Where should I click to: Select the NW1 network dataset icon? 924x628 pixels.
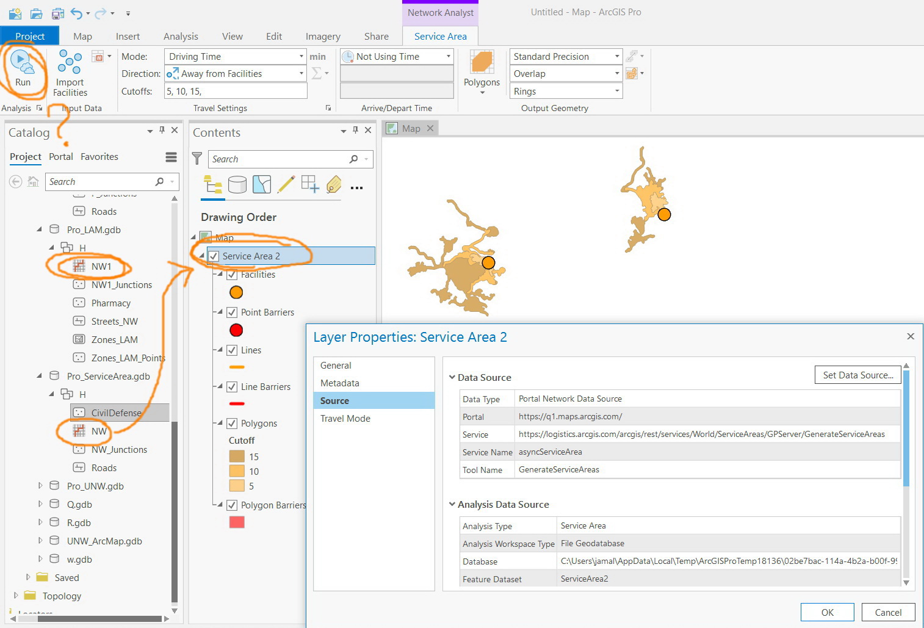[79, 266]
